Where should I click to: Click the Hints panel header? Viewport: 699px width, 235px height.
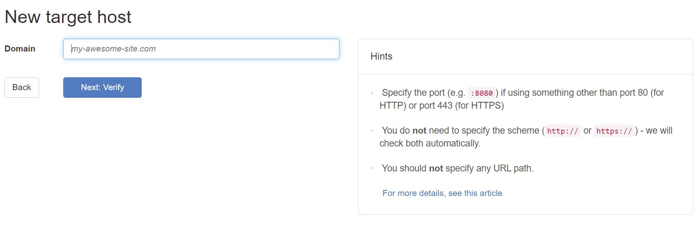pos(381,56)
